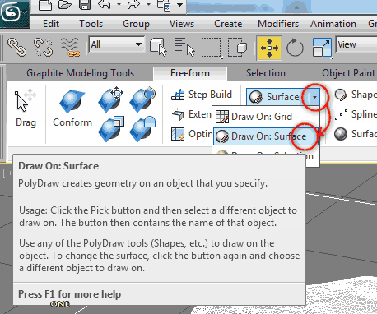Select the Unlink Selection tool
The width and height of the screenshot is (377, 314).
(44, 48)
